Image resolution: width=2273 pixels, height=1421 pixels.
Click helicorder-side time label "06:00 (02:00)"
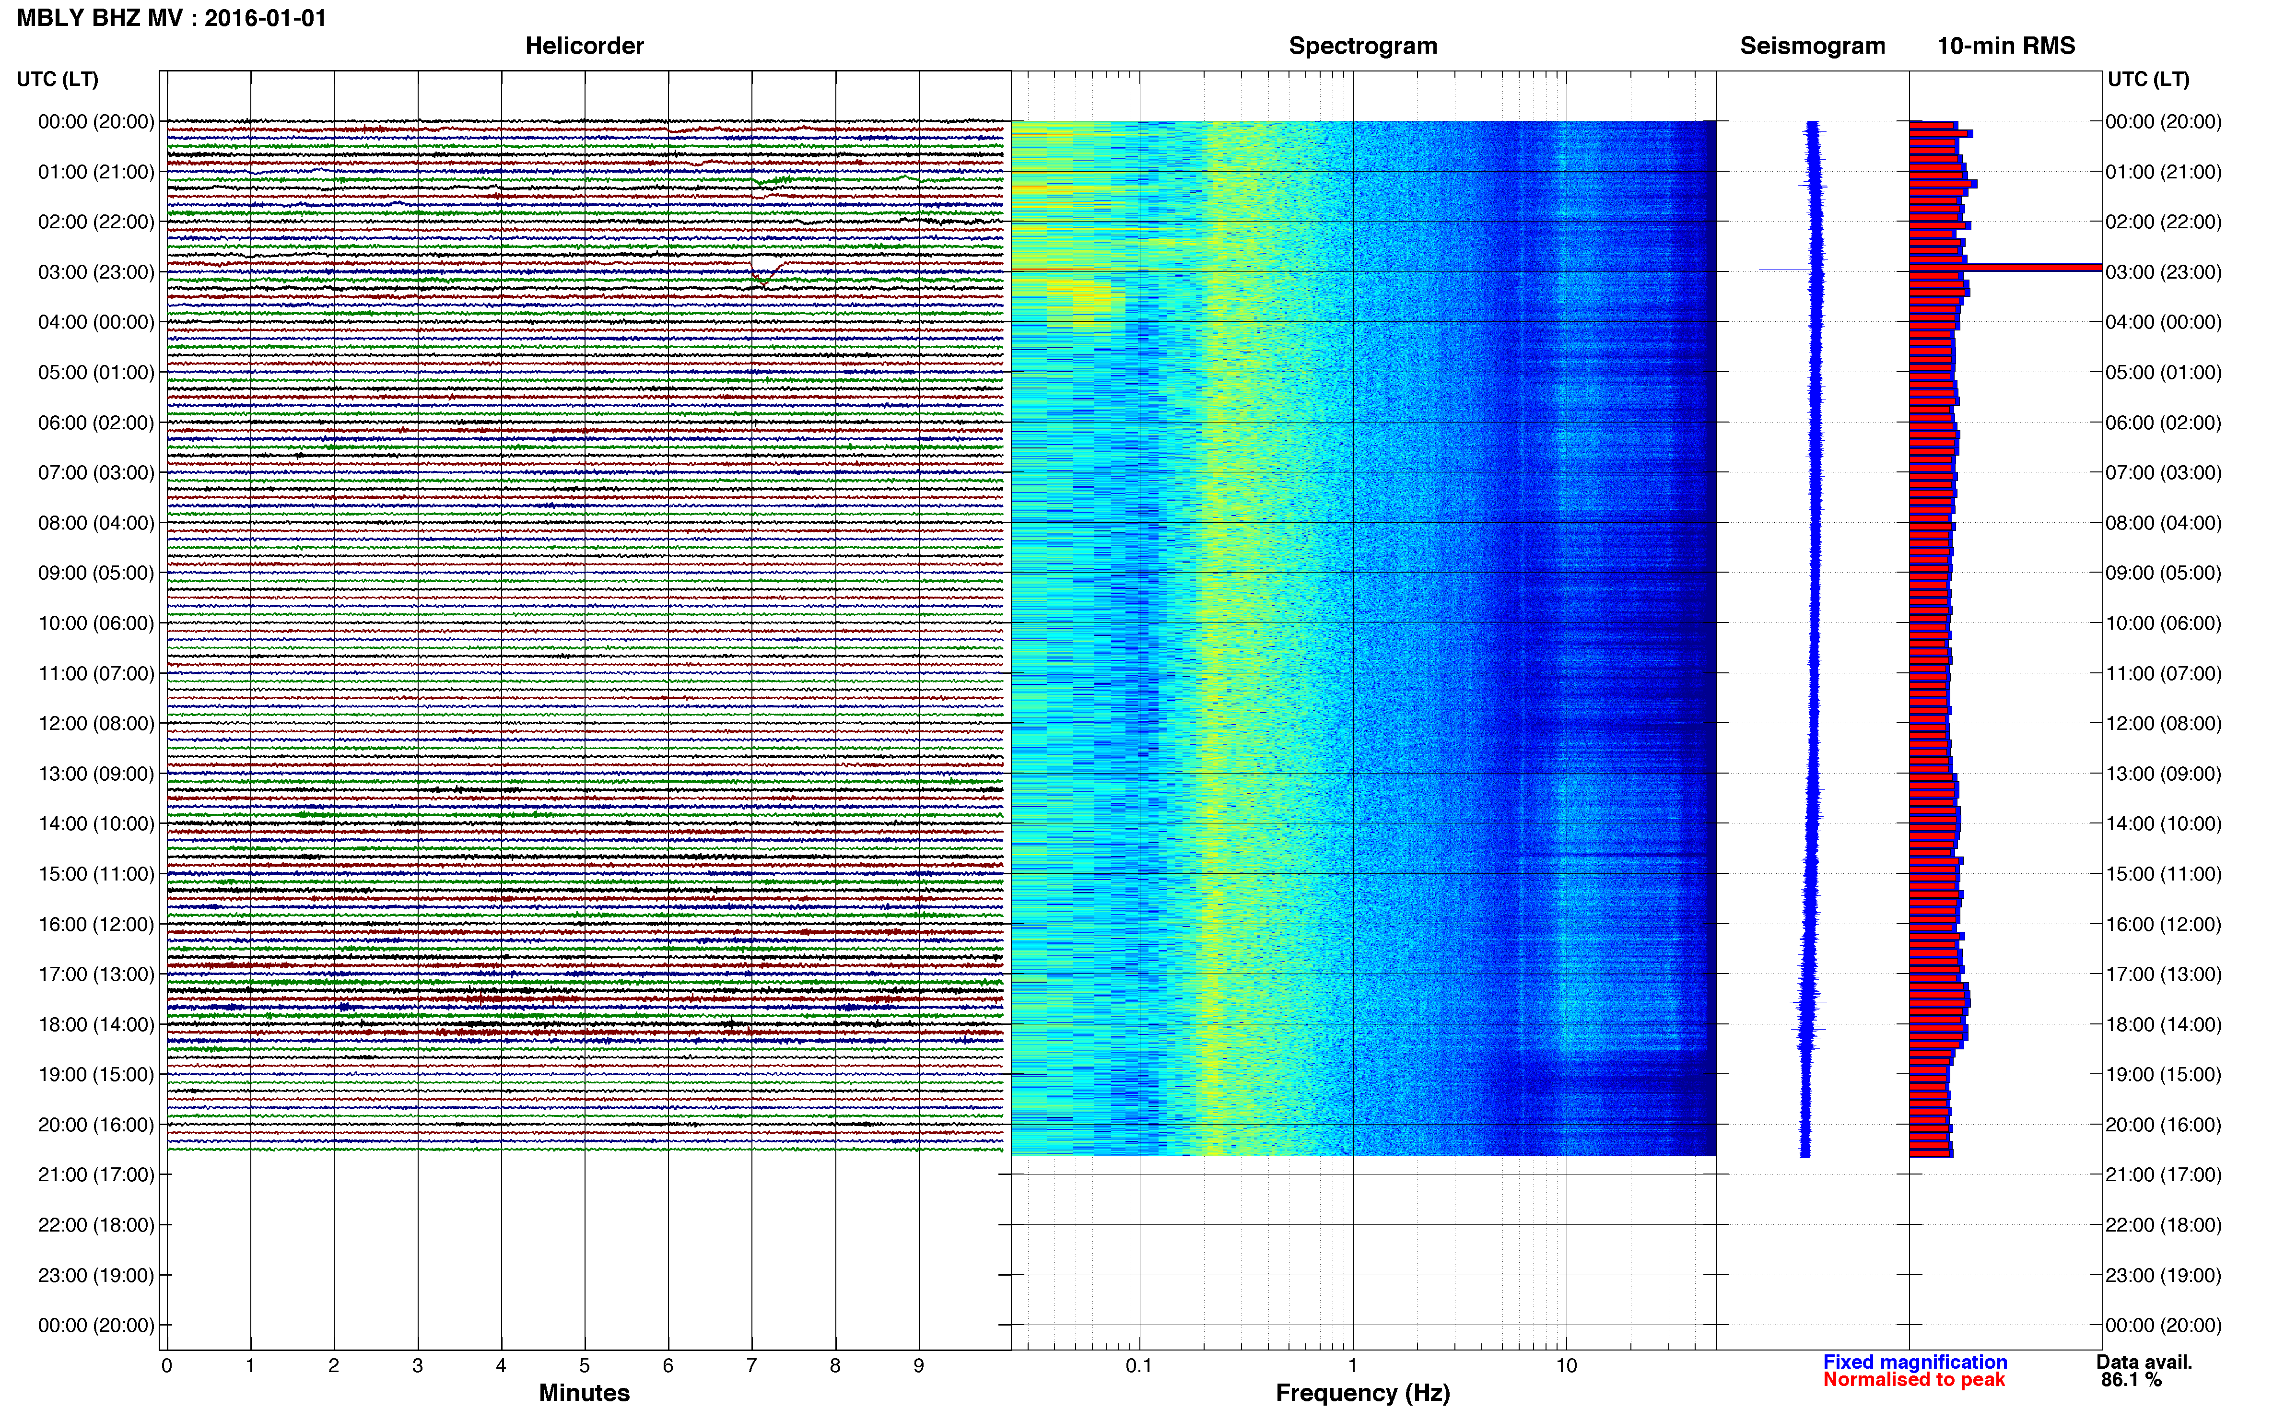click(96, 423)
